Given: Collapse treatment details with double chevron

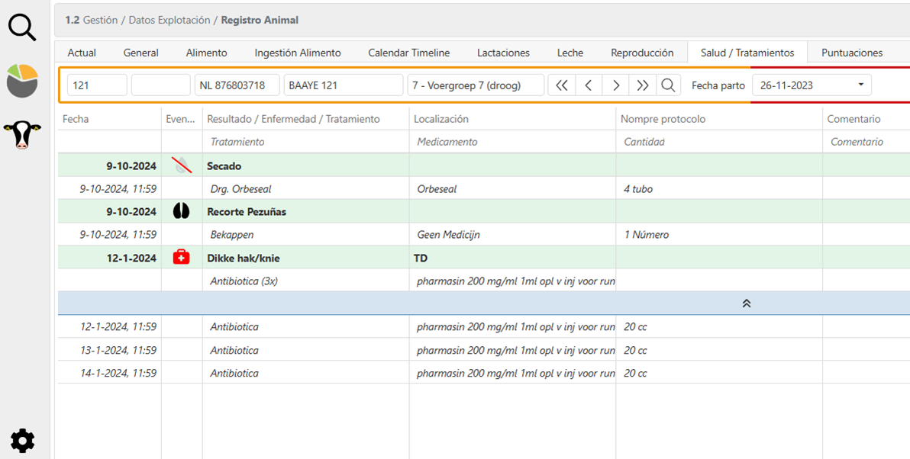Looking at the screenshot, I should click(746, 303).
